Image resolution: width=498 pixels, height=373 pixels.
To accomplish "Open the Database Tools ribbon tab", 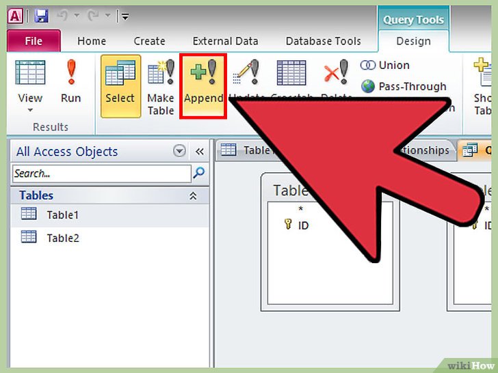I will 323,41.
